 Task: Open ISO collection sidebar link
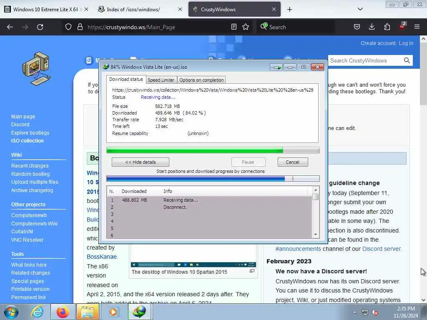(x=27, y=141)
